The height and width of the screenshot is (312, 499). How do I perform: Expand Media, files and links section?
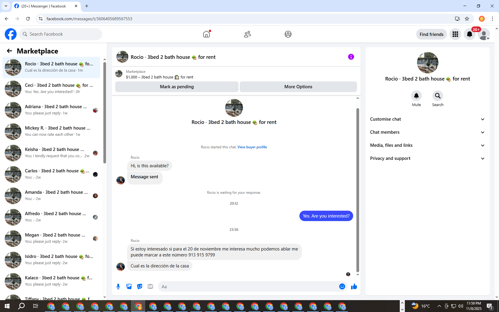(427, 145)
